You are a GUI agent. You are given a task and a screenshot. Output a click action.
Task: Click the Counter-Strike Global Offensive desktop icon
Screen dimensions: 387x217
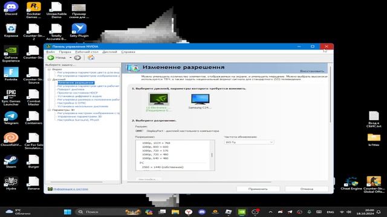374,184
